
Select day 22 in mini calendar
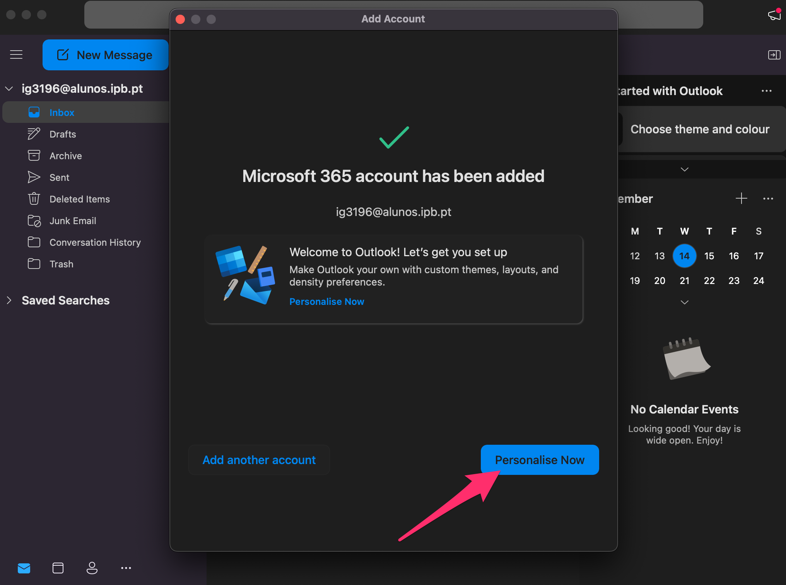(709, 281)
